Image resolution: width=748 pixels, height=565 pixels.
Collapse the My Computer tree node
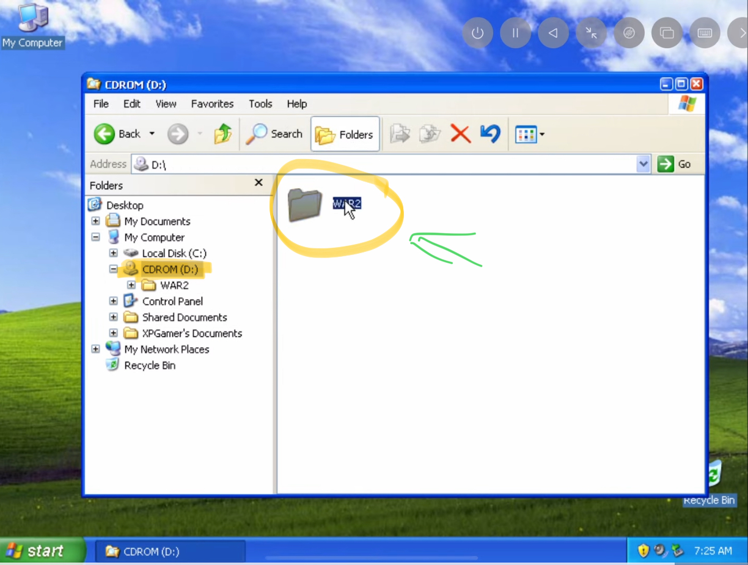click(x=95, y=237)
